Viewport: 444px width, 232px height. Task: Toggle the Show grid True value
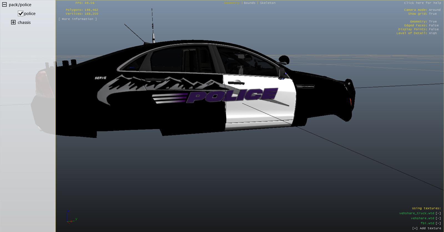[433, 14]
